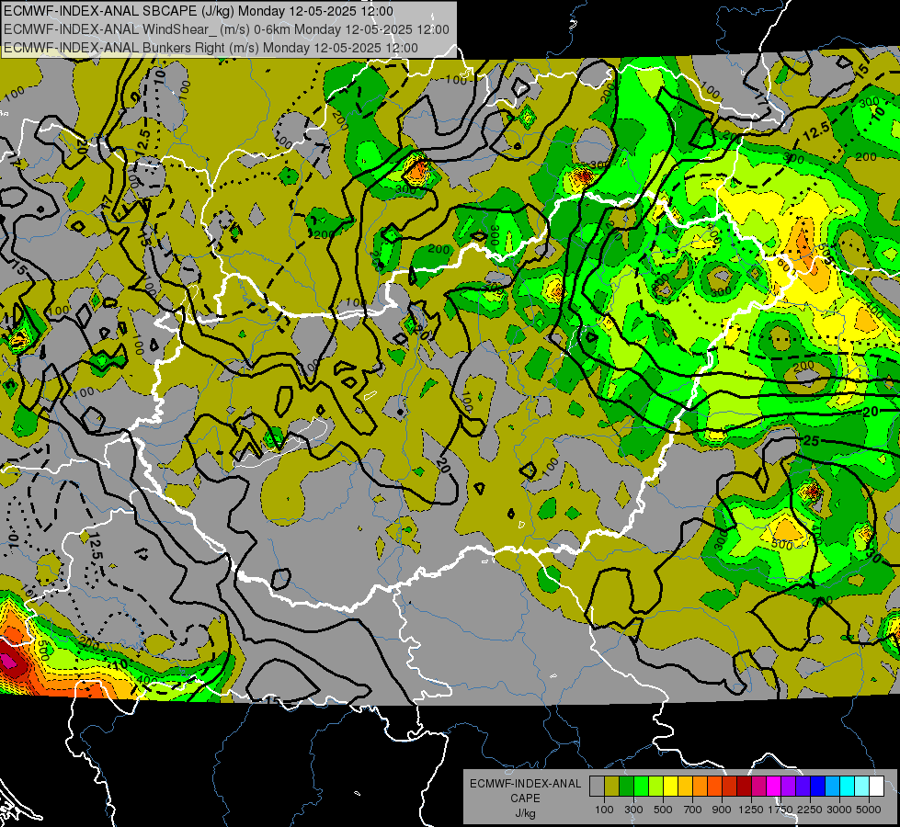
Task: Click the sky blue legend swatch
Action: point(832,787)
